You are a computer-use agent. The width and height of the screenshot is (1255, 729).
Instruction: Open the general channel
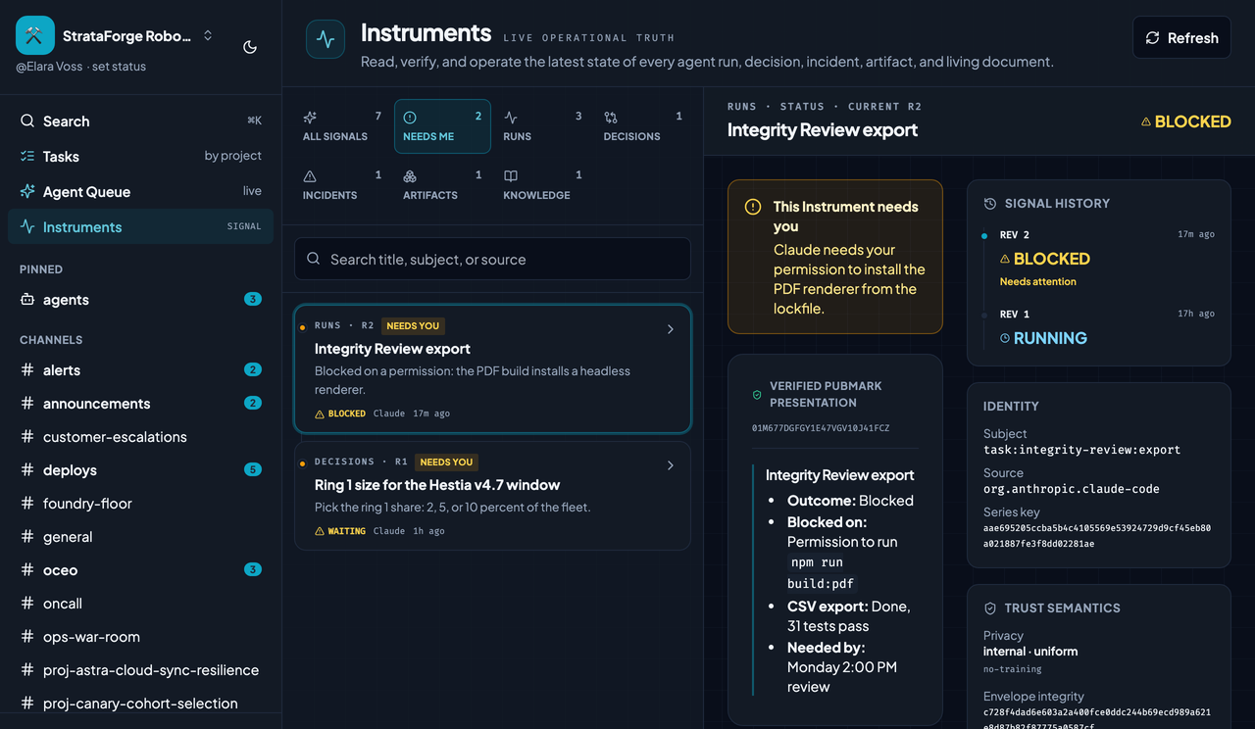click(x=140, y=537)
